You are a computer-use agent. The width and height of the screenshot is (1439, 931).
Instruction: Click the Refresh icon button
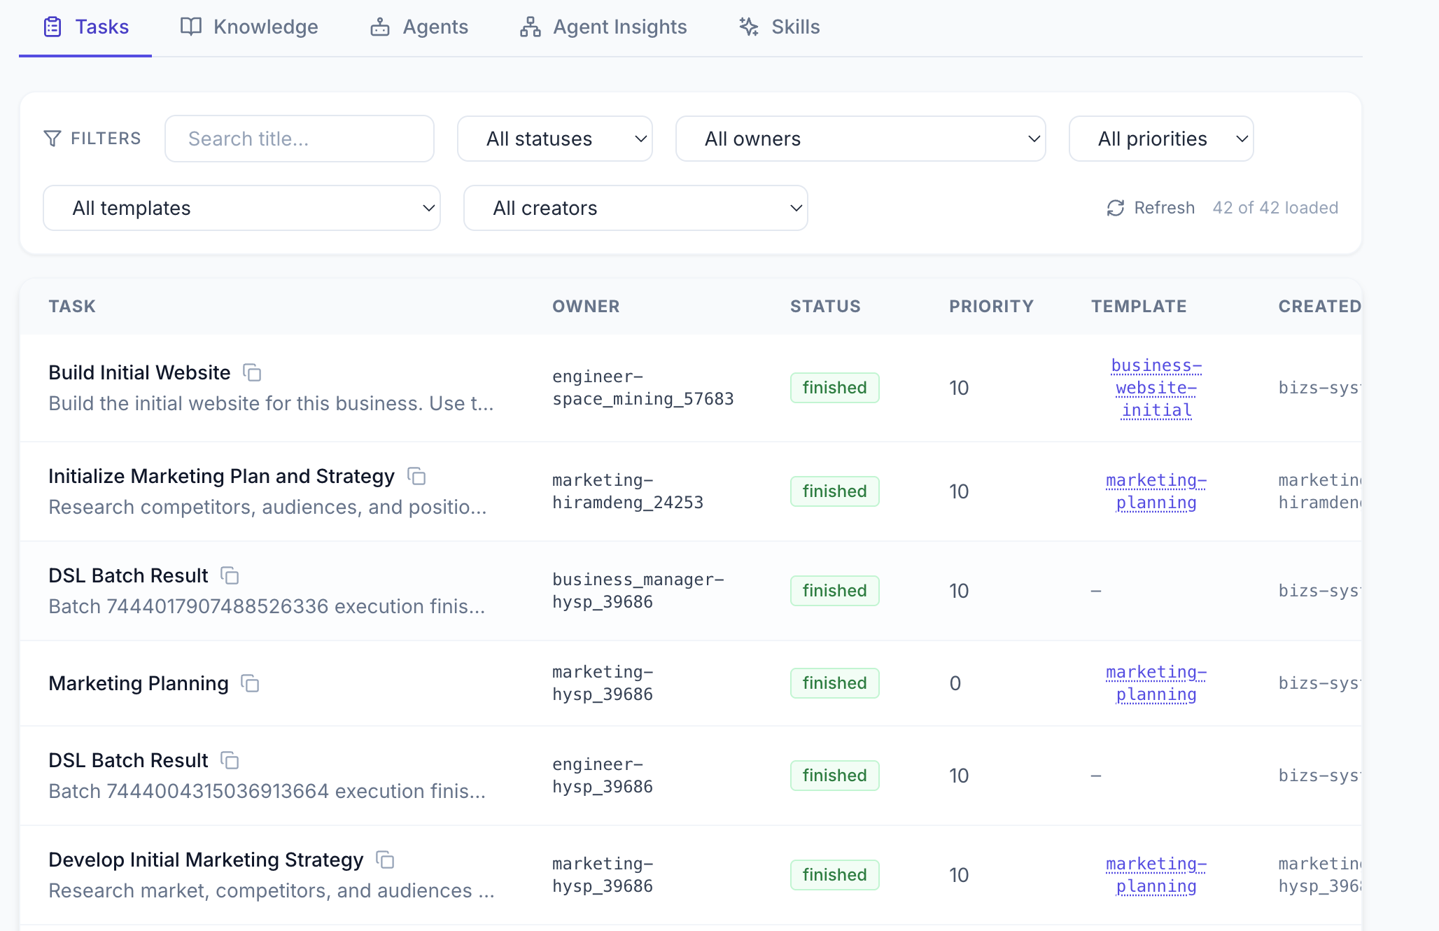pyautogui.click(x=1116, y=208)
